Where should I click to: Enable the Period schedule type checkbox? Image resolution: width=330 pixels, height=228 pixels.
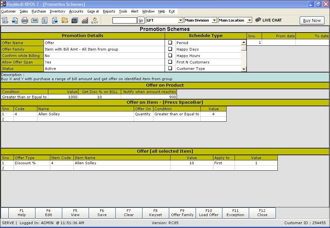[170, 43]
